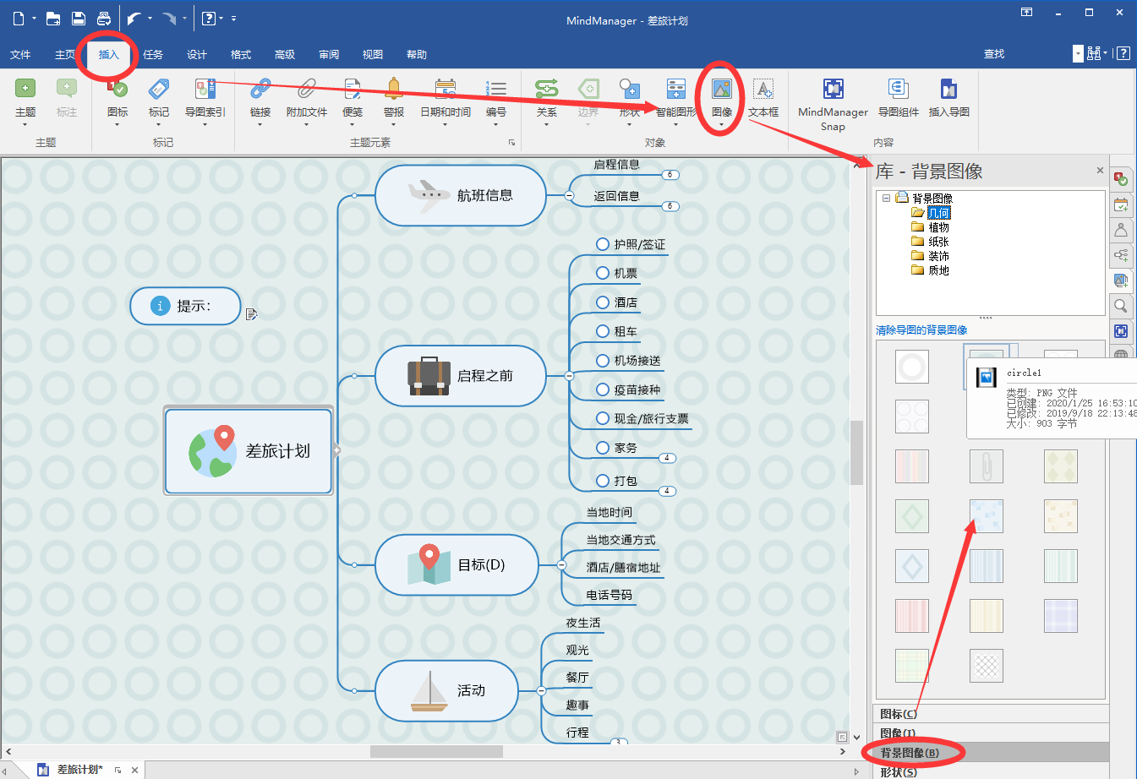The height and width of the screenshot is (779, 1137).
Task: Insert a 文本框 text box
Action: click(763, 97)
